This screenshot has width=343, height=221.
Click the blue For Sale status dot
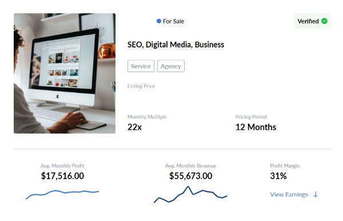(x=159, y=21)
